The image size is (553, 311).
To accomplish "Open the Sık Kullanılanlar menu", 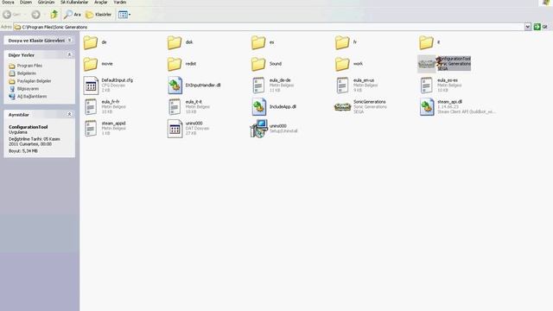I will [x=74, y=2].
